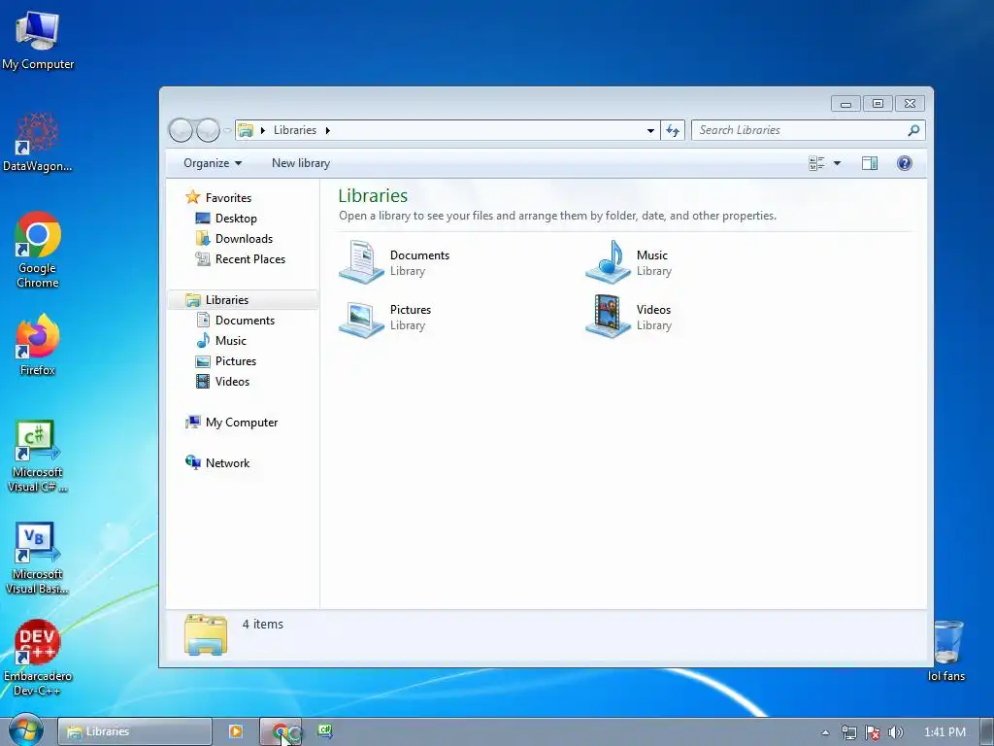Open the Organize dropdown menu
994x746 pixels.
[x=213, y=163]
